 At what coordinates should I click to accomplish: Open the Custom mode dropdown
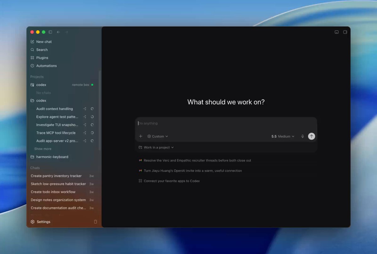tap(158, 136)
